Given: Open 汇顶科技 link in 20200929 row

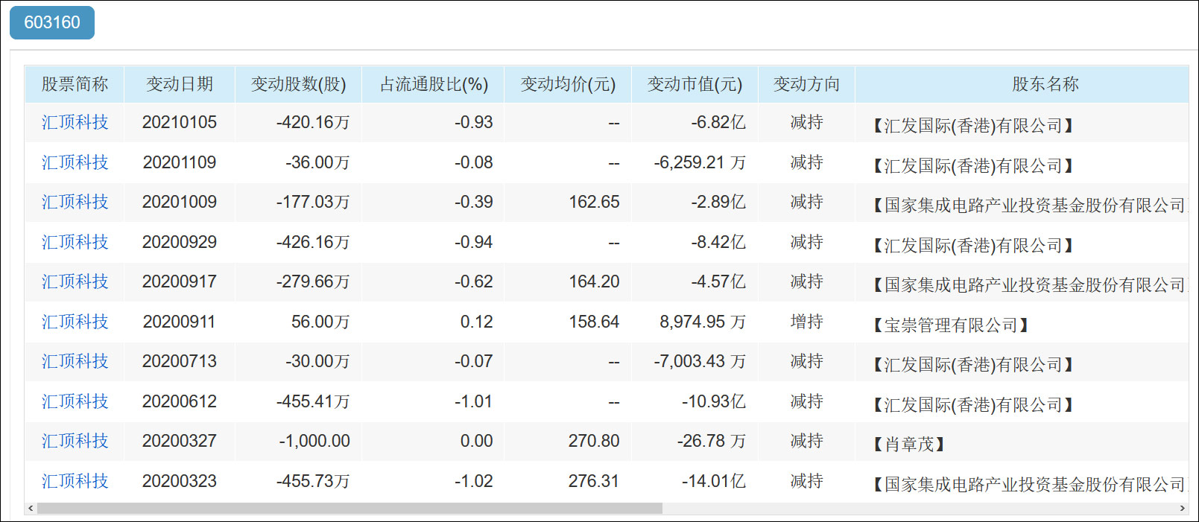Looking at the screenshot, I should (x=75, y=242).
